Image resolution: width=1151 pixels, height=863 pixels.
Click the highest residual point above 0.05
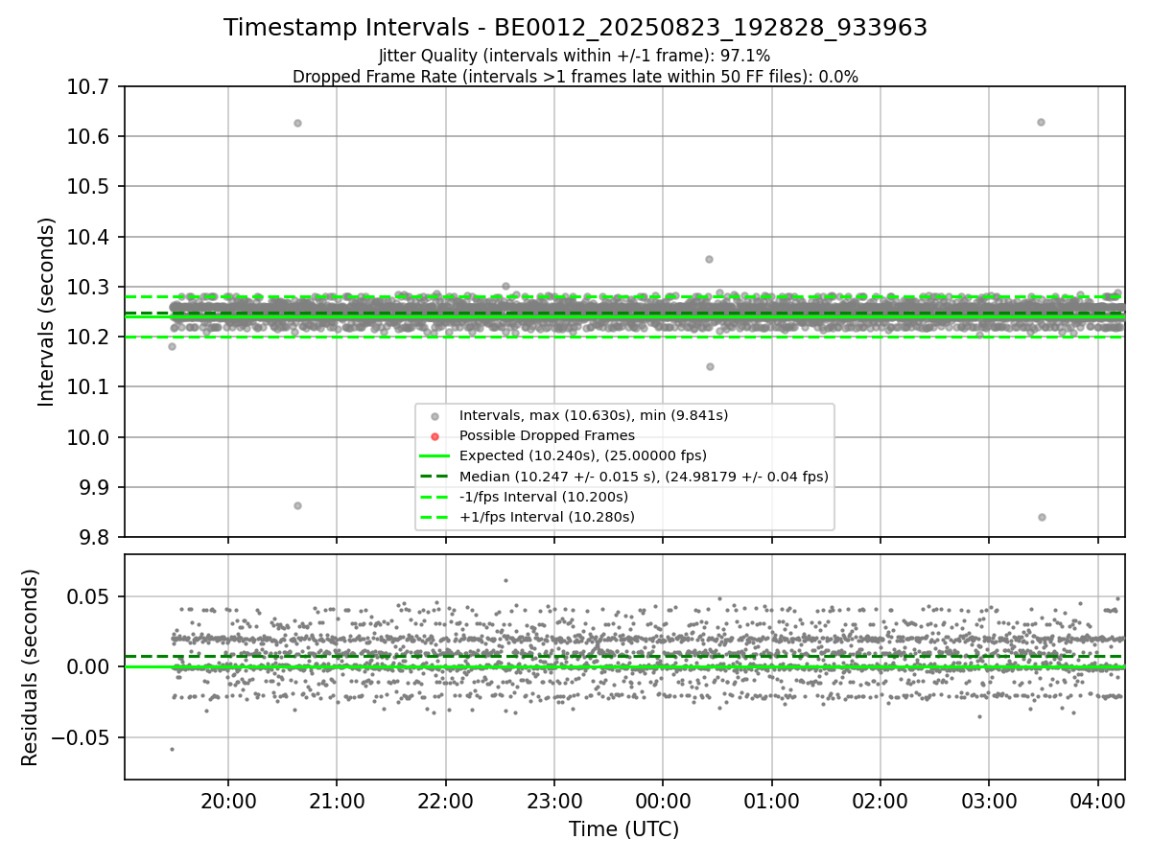coord(505,580)
